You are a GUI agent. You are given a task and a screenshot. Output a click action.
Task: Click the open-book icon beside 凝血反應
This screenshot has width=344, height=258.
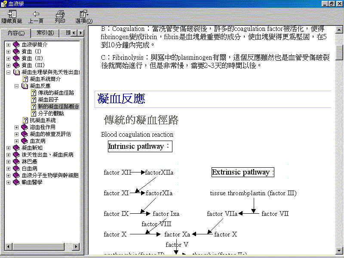coord(25,86)
